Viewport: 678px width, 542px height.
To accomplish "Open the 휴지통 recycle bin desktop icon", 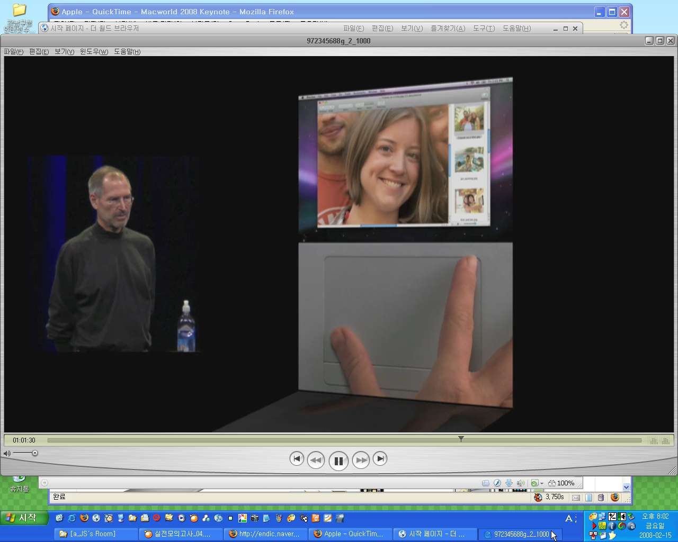I will [x=19, y=483].
